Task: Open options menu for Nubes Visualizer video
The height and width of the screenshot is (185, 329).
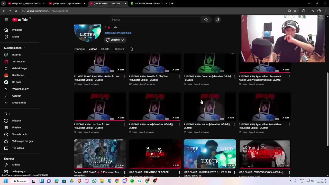Action: point(234,125)
